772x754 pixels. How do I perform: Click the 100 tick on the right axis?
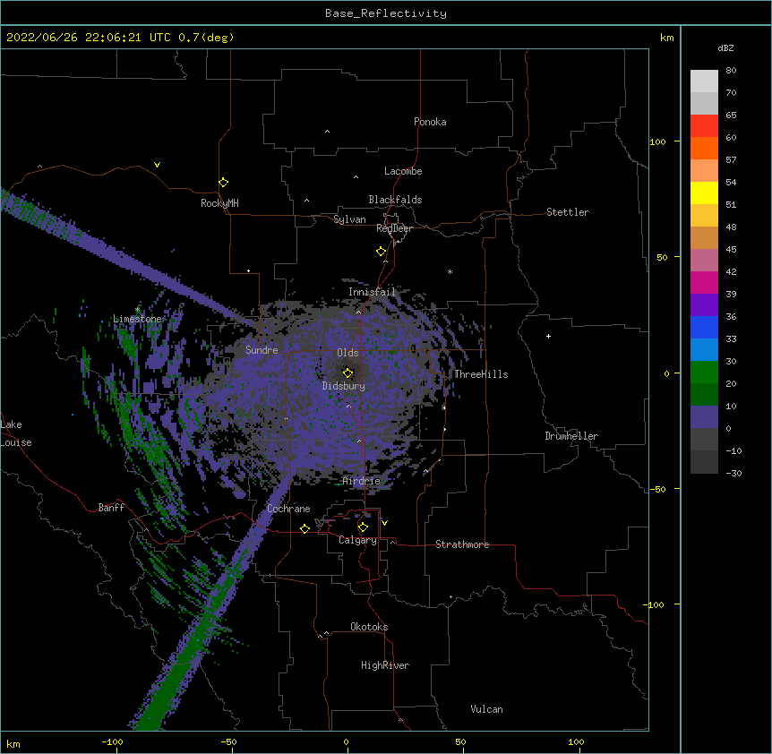pyautogui.click(x=657, y=141)
